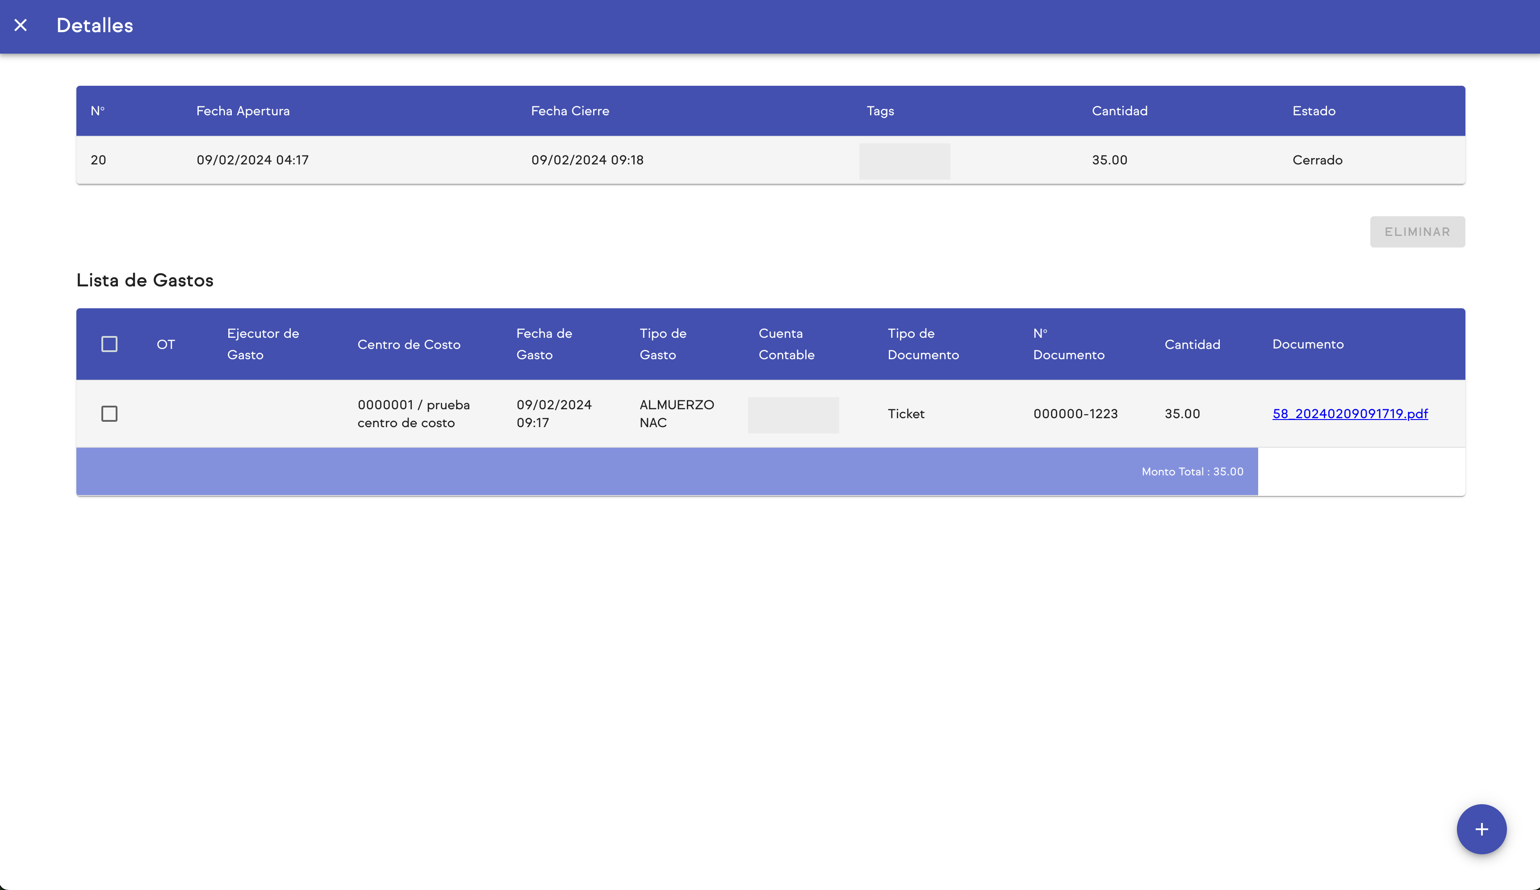Click the Ticket document type cell
Screen dimensions: 1540x890
coord(906,414)
